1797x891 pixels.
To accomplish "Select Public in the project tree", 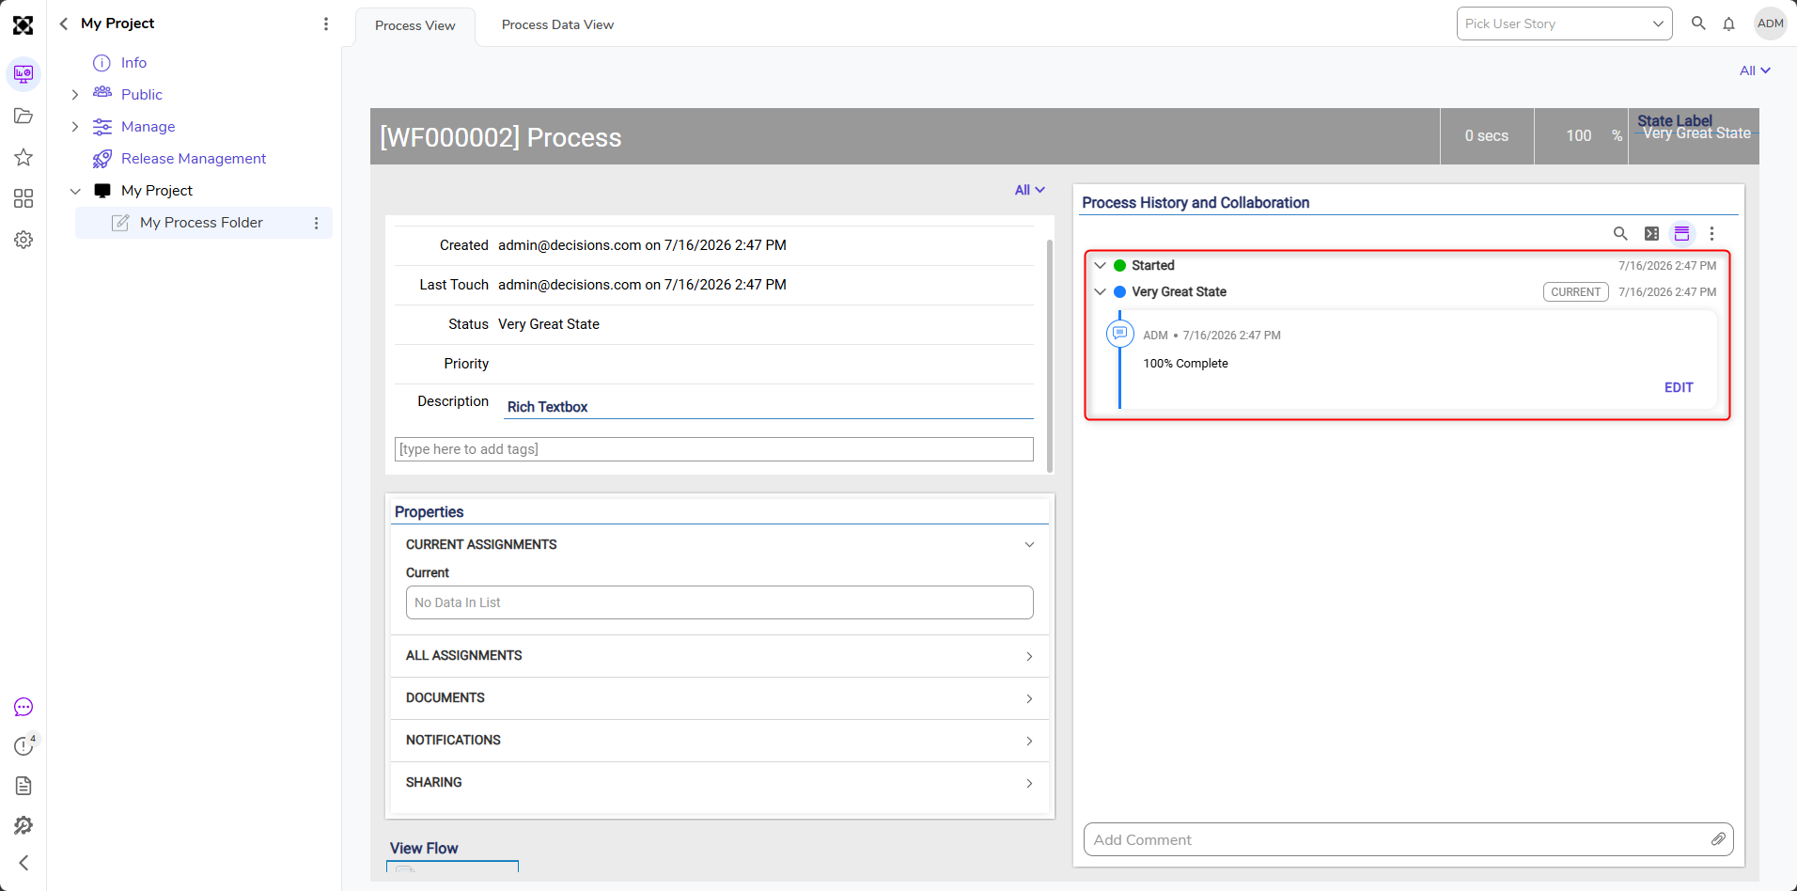I will 142,95.
